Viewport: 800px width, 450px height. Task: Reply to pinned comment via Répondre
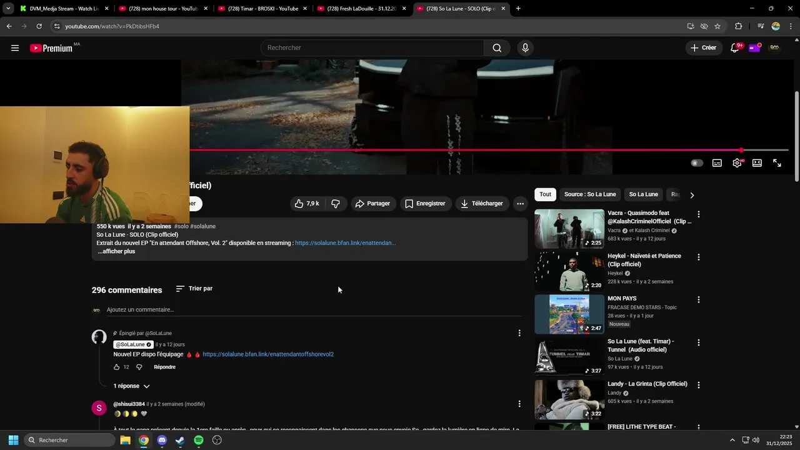click(x=164, y=367)
